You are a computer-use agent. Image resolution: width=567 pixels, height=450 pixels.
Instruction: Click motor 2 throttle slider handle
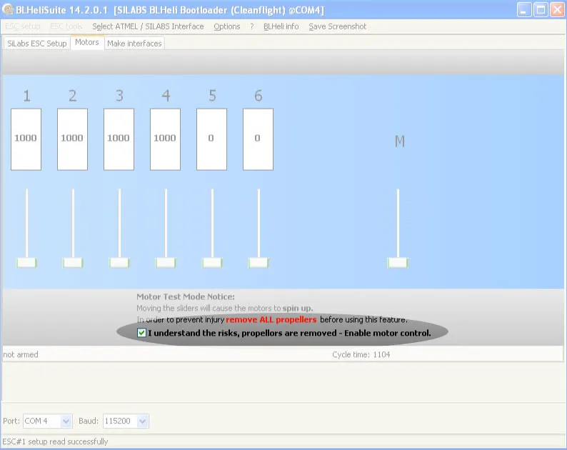point(73,263)
